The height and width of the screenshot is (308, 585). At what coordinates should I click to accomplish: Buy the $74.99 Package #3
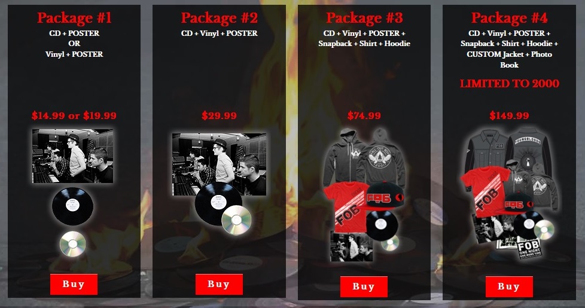coord(364,286)
